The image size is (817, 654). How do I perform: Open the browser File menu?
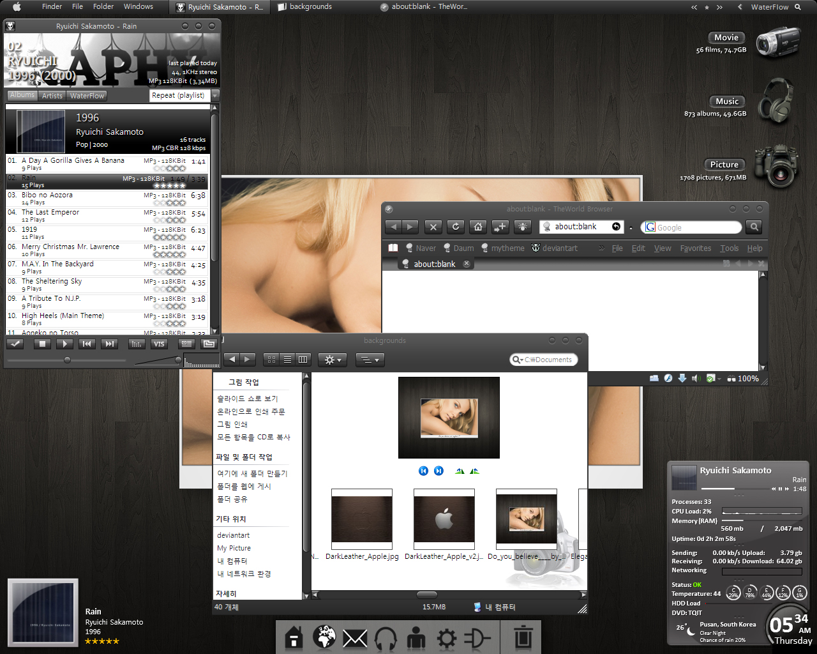point(617,248)
